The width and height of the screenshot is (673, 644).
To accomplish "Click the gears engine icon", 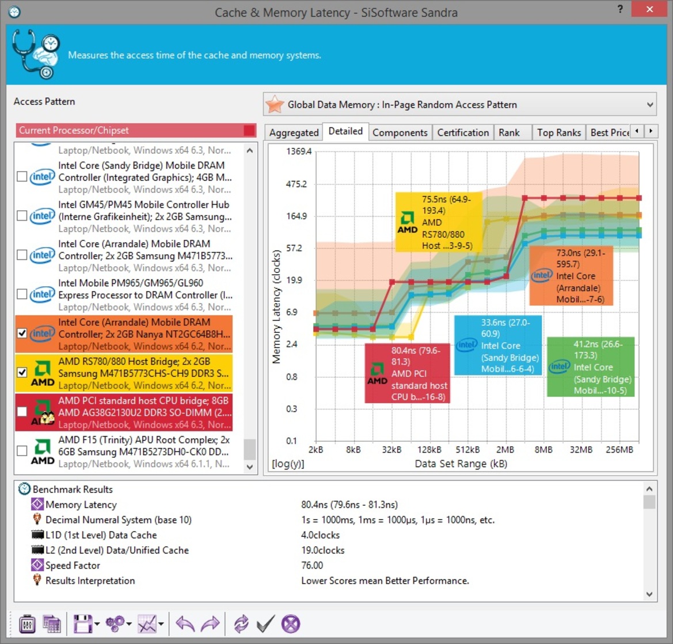I will click(115, 624).
